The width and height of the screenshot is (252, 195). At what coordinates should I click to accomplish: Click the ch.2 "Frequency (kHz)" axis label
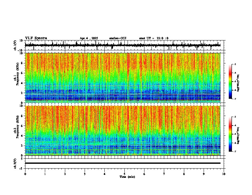17,127
